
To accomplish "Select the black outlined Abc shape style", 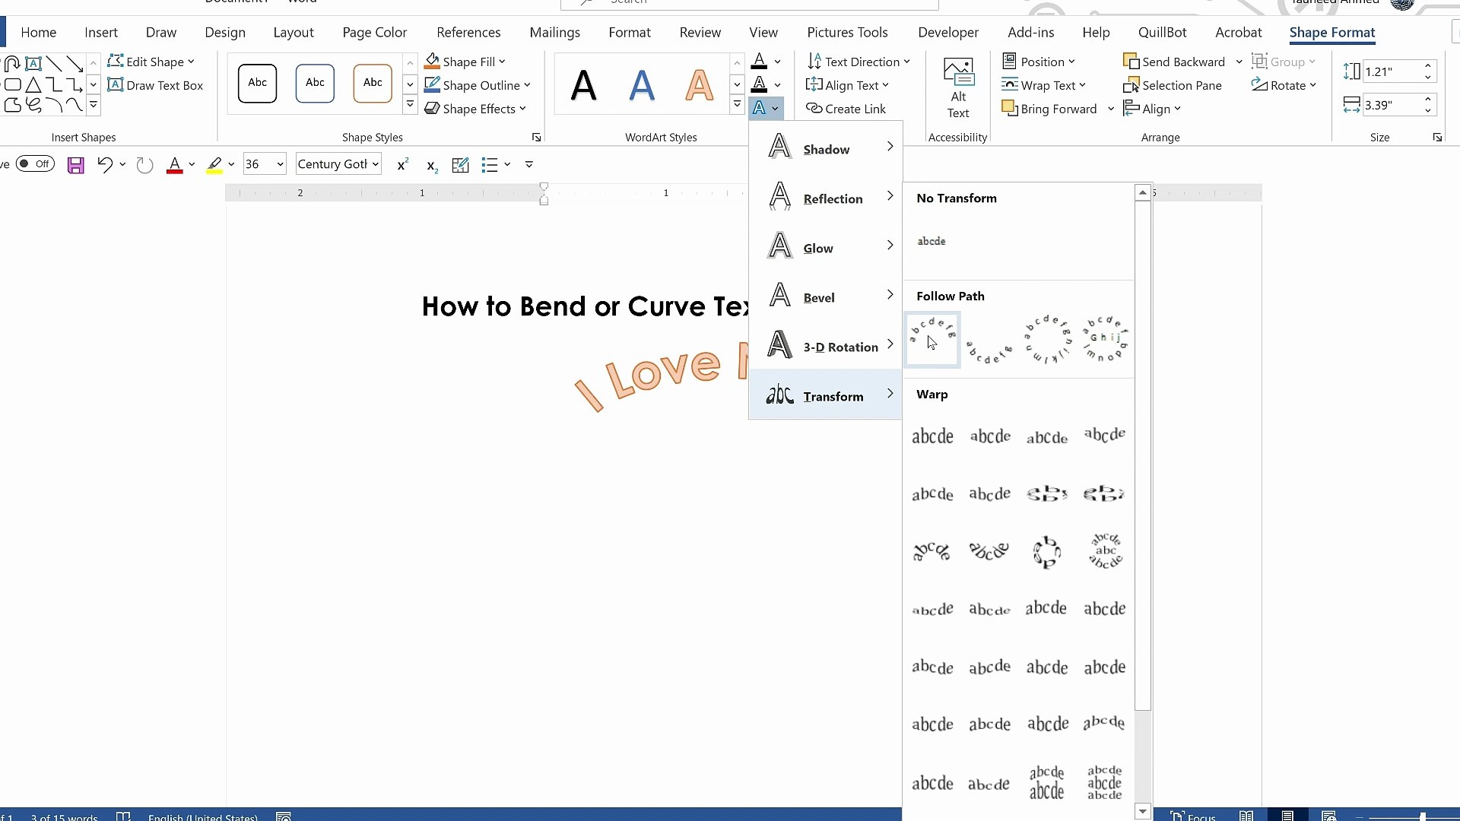I will click(x=257, y=83).
